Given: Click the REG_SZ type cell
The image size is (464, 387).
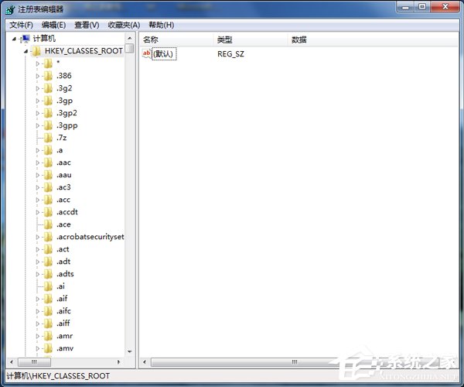Looking at the screenshot, I should pyautogui.click(x=230, y=54).
